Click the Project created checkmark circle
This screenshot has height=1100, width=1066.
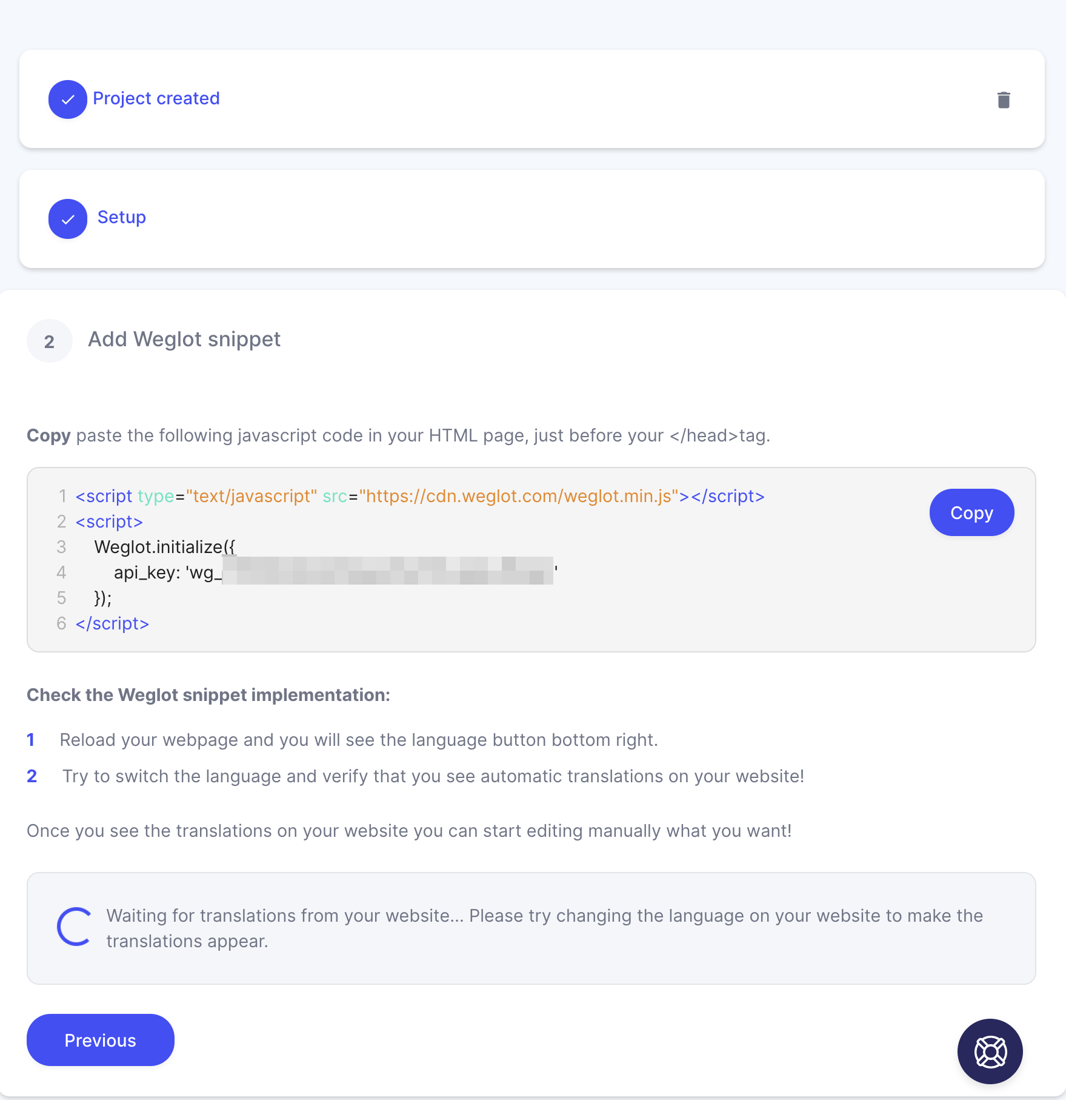coord(68,99)
